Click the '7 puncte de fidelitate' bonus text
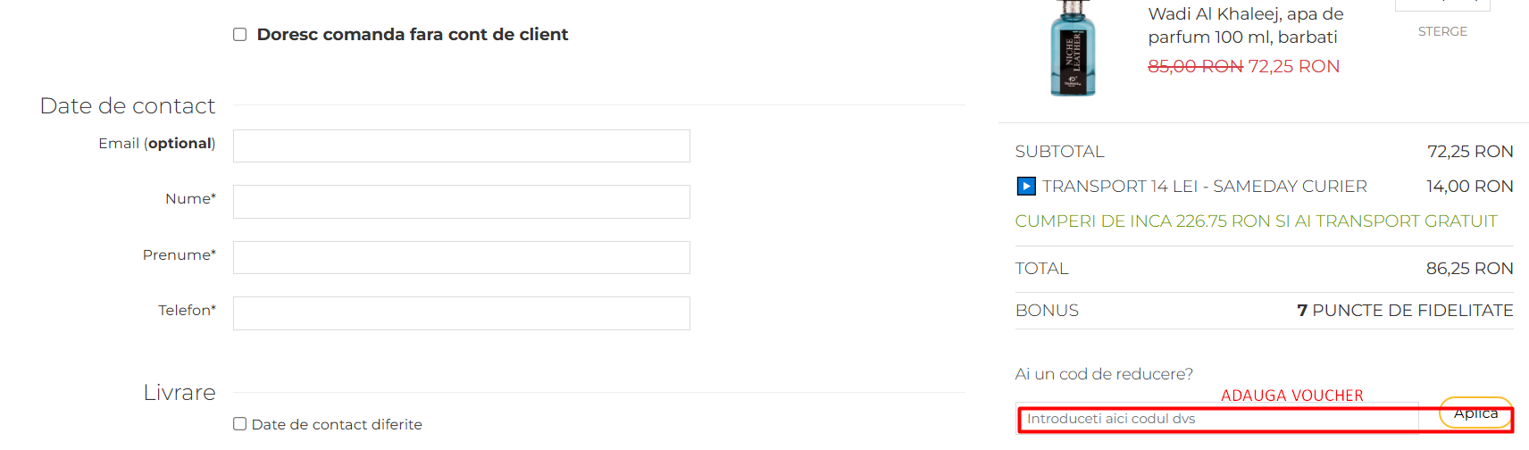 pos(1405,311)
